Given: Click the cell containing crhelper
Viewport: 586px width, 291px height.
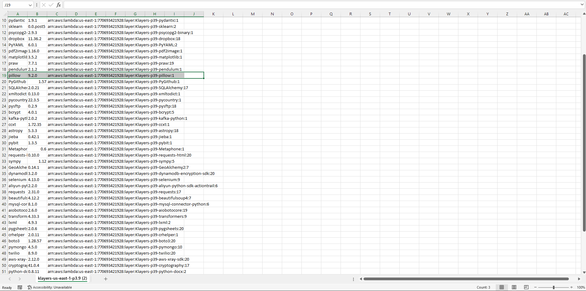Looking at the screenshot, I should click(x=18, y=235).
